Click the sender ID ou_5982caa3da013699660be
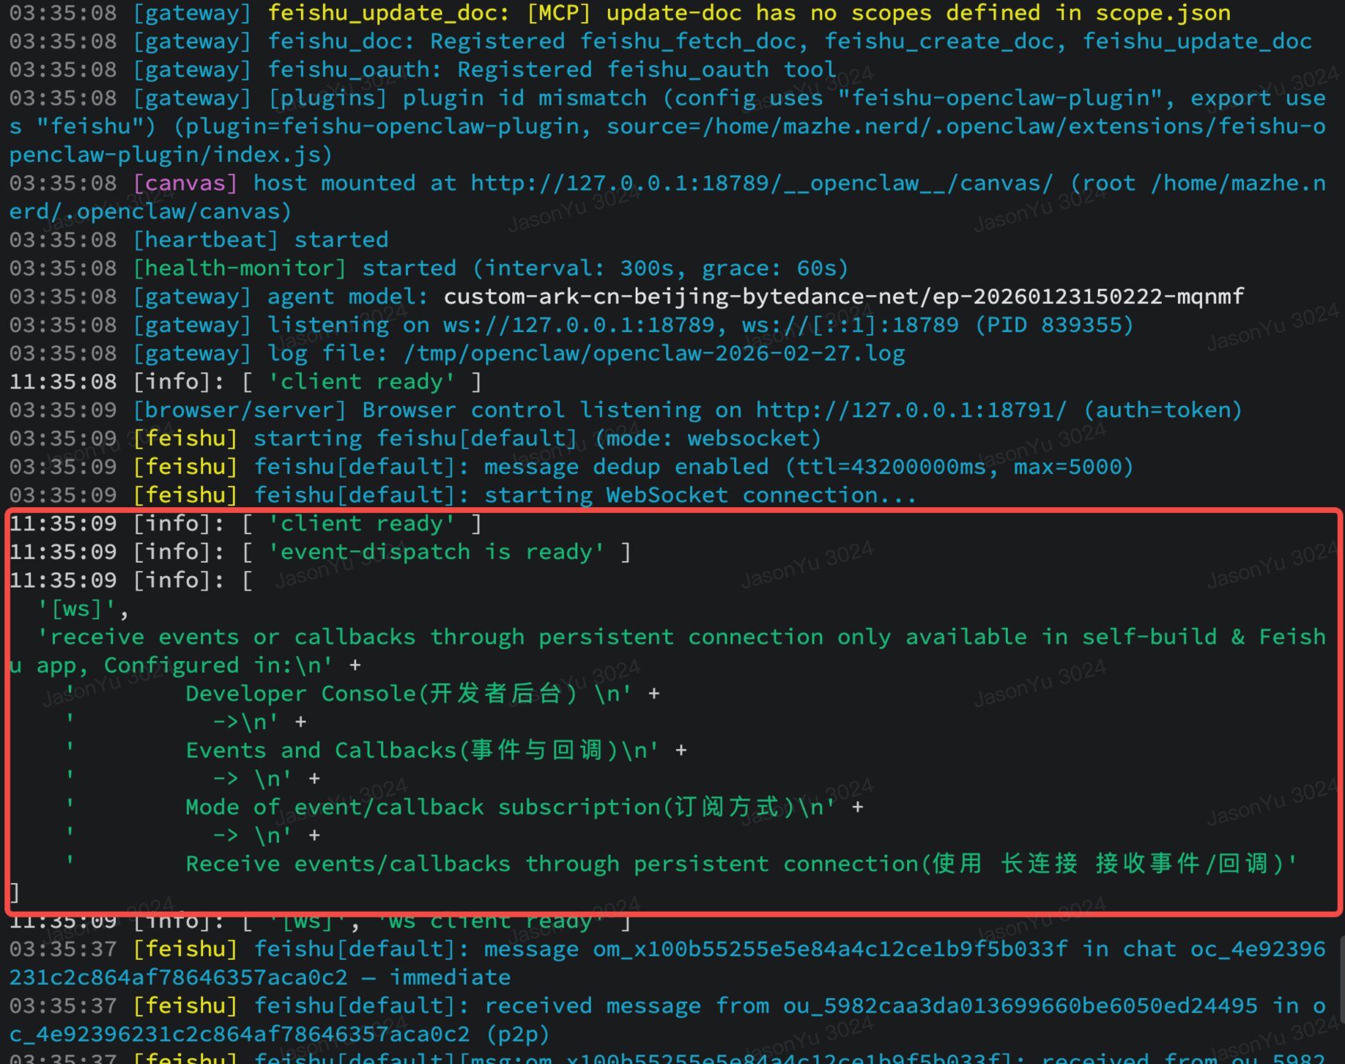This screenshot has width=1345, height=1064. [1020, 1006]
